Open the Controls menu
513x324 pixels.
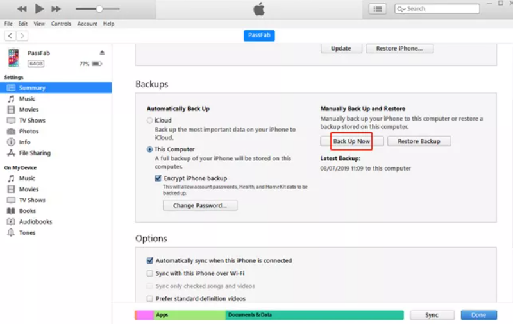(x=61, y=24)
